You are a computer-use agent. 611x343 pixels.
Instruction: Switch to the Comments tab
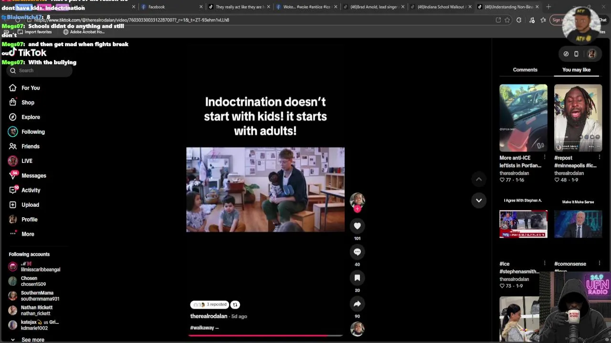coord(525,70)
